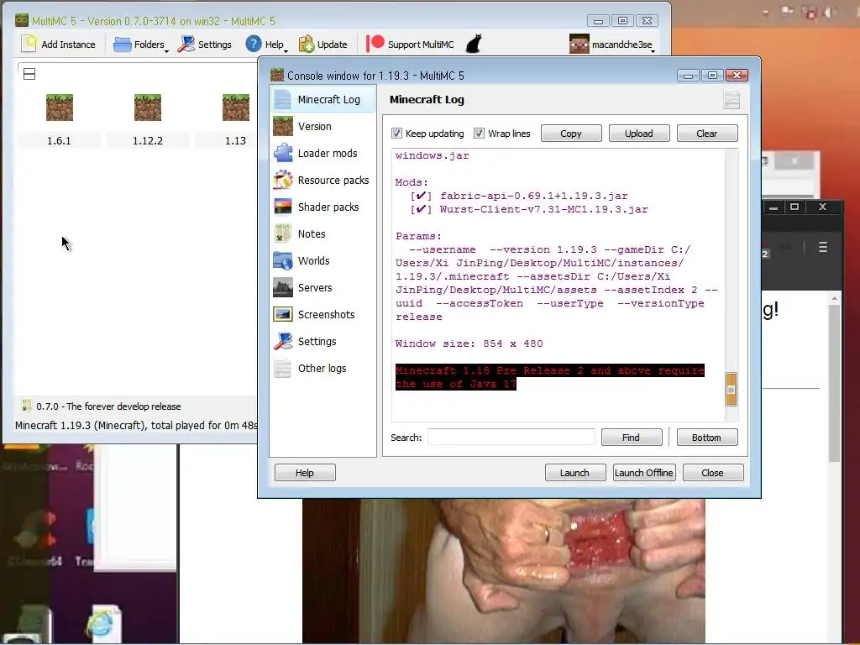
Task: Open the macandche3se account dropdown
Action: coord(612,45)
